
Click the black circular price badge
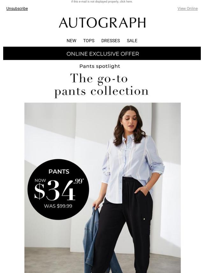(x=58, y=189)
